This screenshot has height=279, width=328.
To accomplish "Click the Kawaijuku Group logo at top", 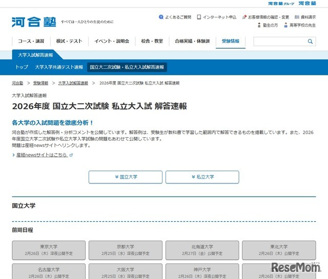I will pos(281,4).
